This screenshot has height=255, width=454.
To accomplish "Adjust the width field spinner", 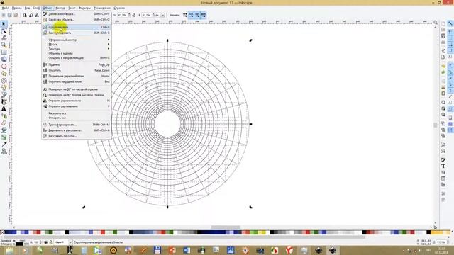I will pyautogui.click(x=129, y=15).
